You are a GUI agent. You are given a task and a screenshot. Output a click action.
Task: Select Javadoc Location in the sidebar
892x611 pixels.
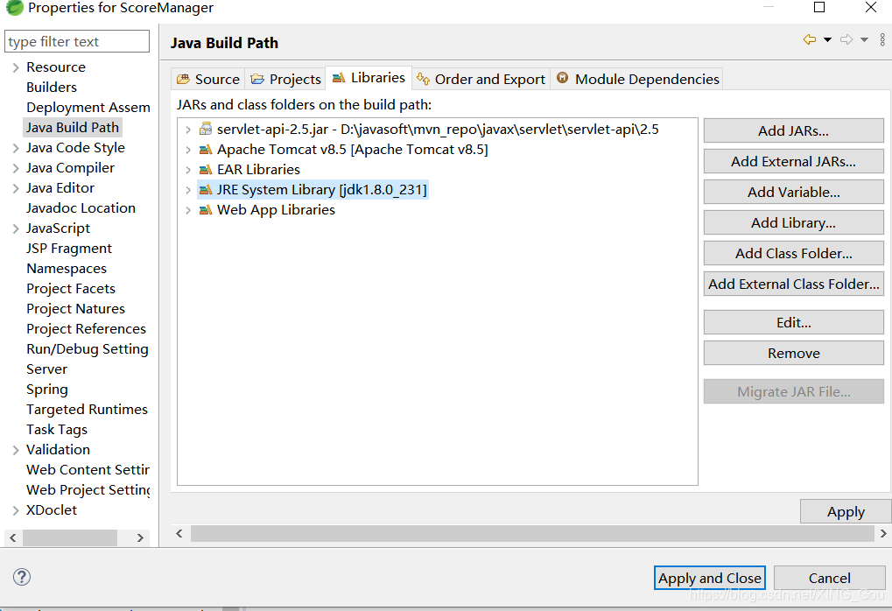click(81, 208)
